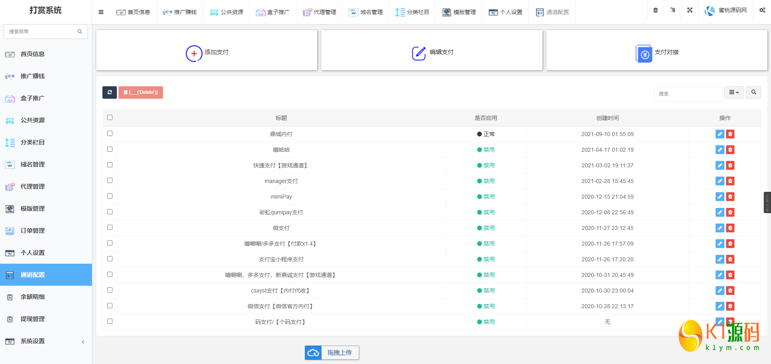Click the hamburger menu toggle icon
This screenshot has width=771, height=364.
coord(101,12)
